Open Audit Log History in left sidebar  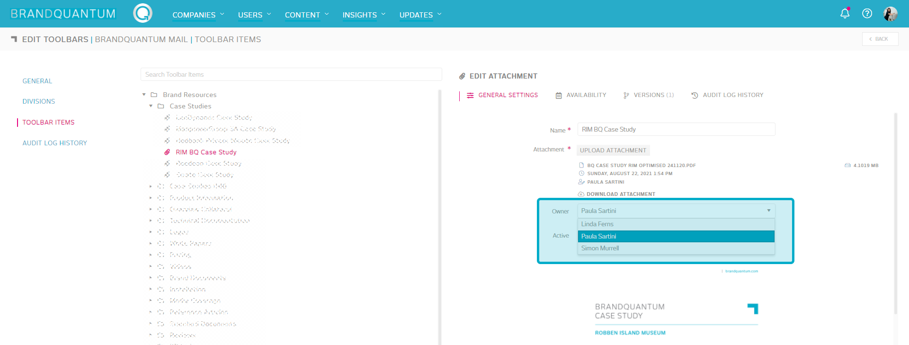click(x=55, y=143)
